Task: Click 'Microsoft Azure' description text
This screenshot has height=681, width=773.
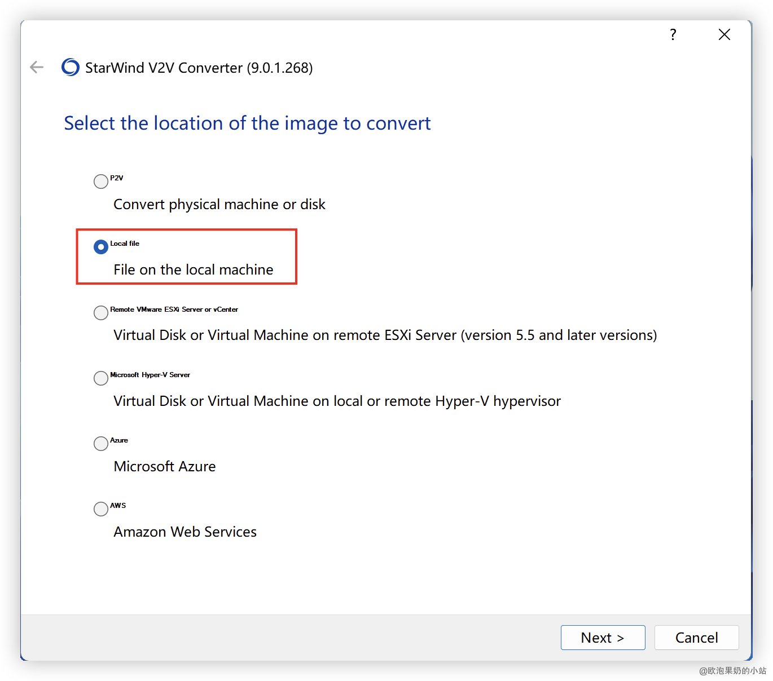Action: click(x=165, y=467)
